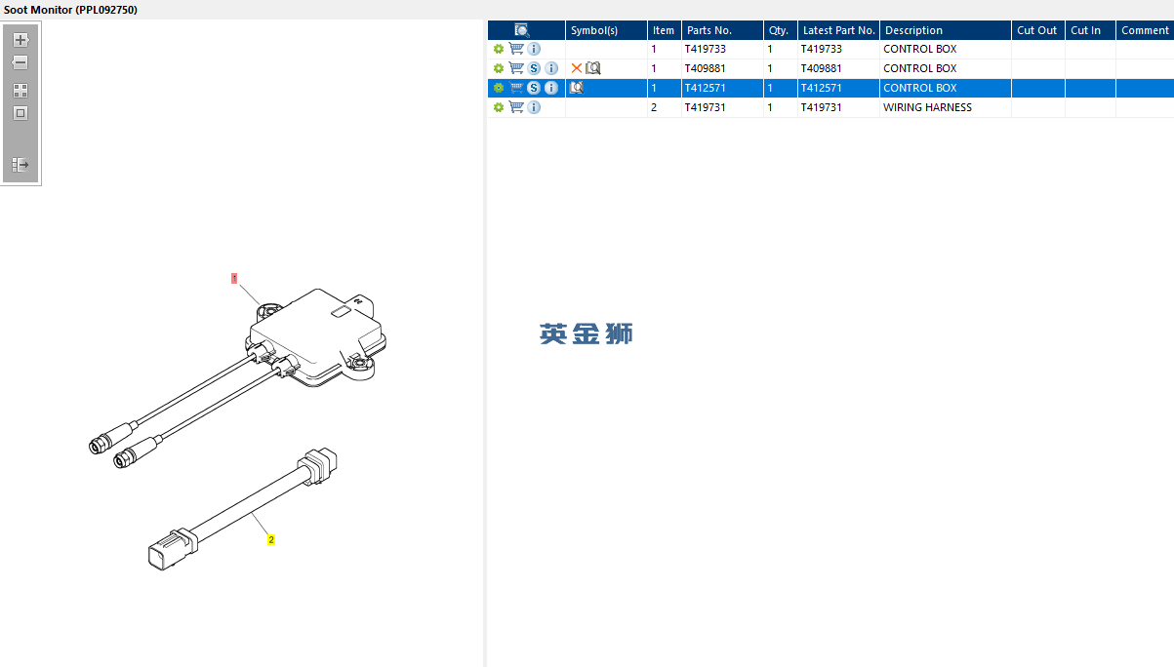Click green gear icon for T409881
This screenshot has height=667, width=1174.
(499, 68)
